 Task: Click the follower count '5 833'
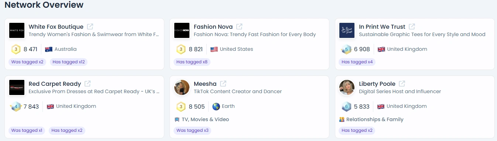pos(362,106)
